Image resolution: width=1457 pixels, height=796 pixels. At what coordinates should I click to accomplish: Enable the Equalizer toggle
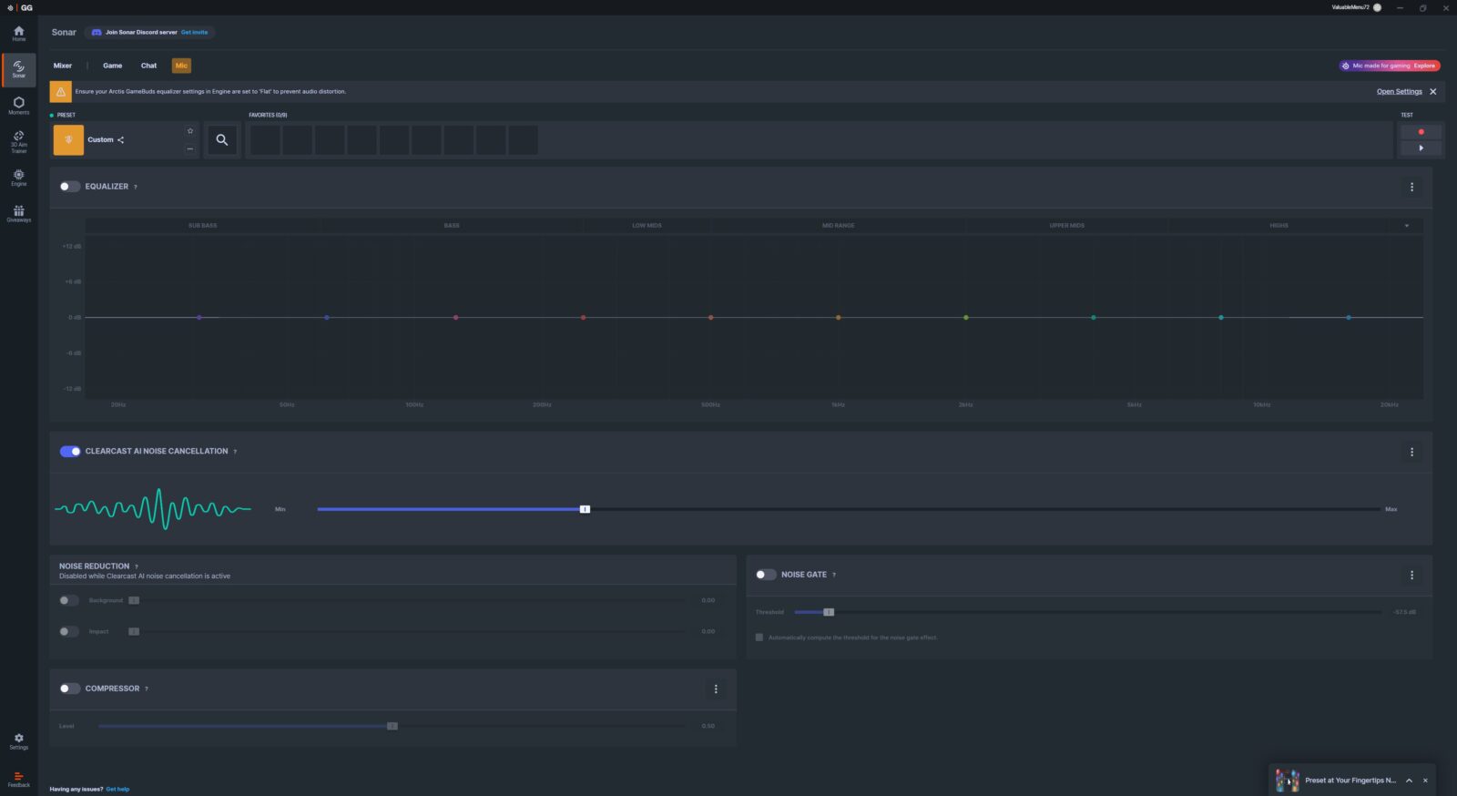[x=69, y=187]
